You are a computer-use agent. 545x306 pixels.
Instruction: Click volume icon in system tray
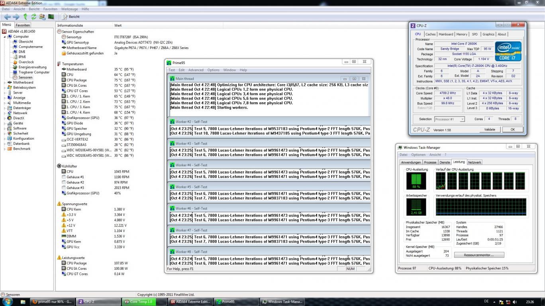click(514, 302)
